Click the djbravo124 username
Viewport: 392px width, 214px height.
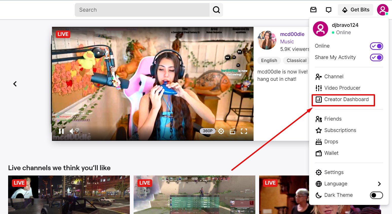click(345, 25)
